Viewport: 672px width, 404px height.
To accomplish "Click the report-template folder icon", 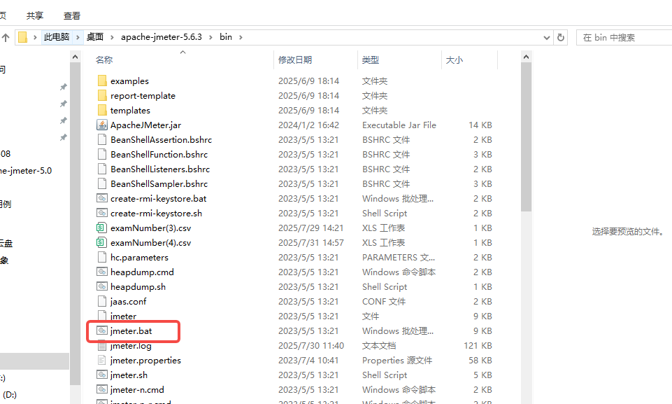I will point(102,95).
